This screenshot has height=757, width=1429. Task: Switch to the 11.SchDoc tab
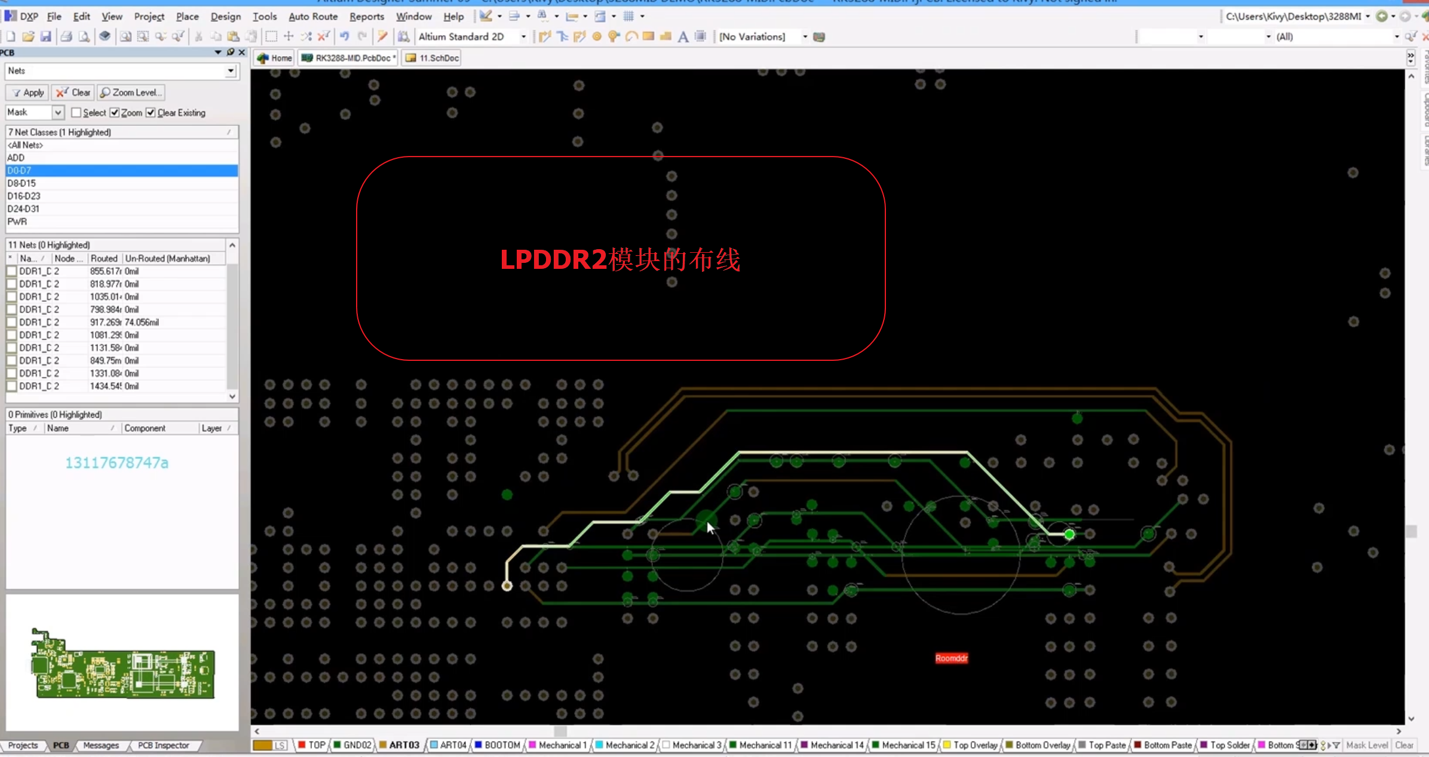[x=433, y=58]
